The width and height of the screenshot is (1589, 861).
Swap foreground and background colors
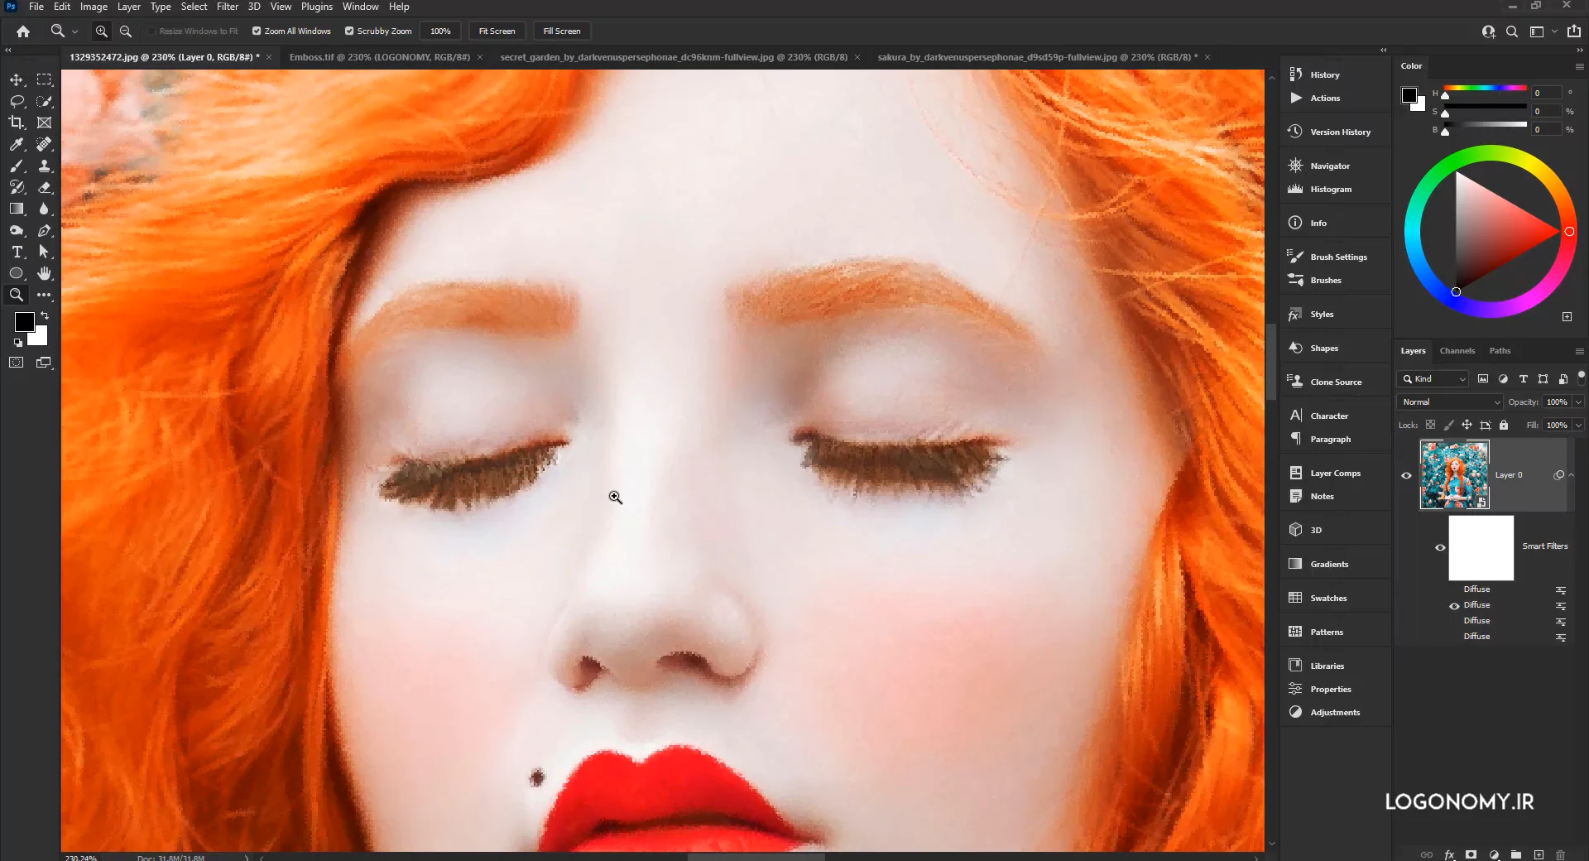pos(45,315)
